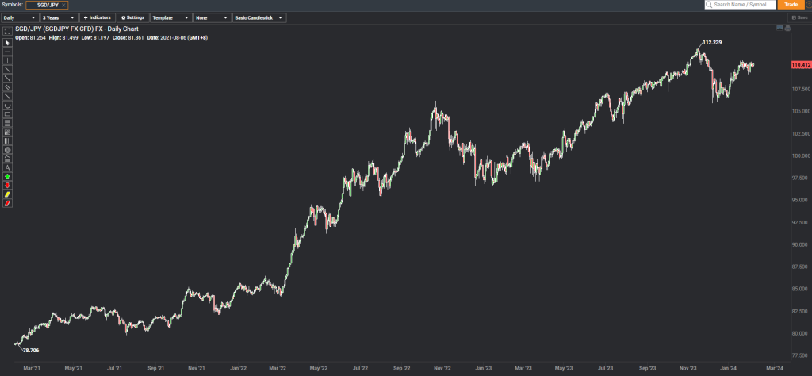Click the print chart icon
Image resolution: width=812 pixels, height=376 pixels.
tap(787, 28)
